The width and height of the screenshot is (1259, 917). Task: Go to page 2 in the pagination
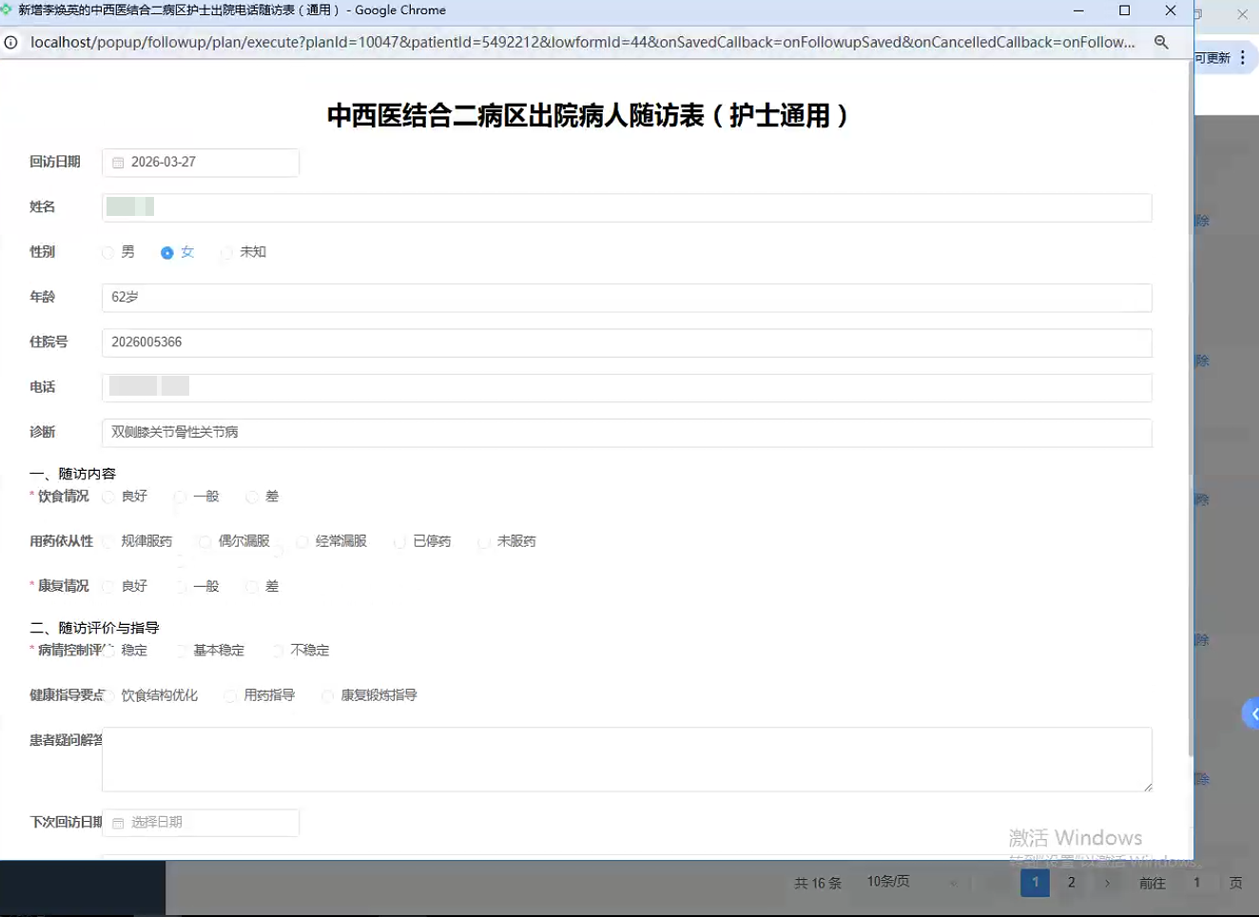1071,883
